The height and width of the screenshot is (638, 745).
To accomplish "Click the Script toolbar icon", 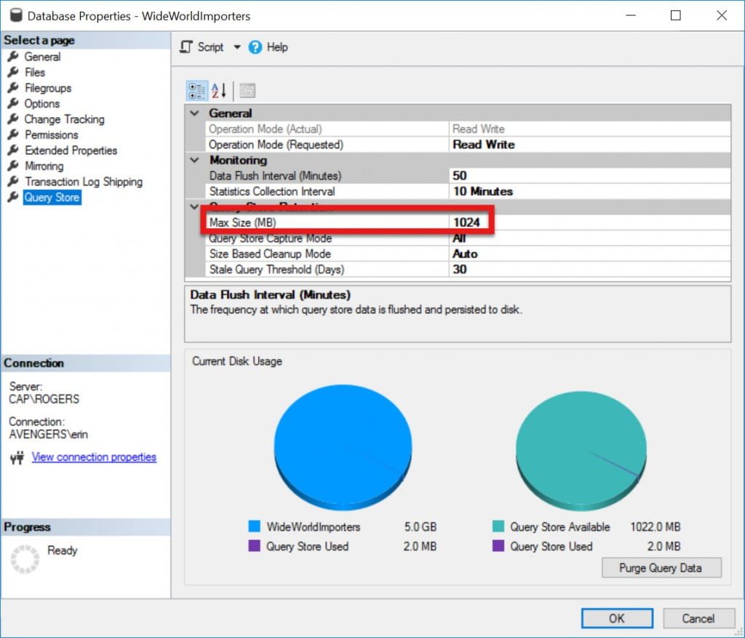I will 186,47.
